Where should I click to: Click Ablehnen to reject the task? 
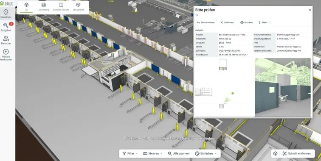227,22
